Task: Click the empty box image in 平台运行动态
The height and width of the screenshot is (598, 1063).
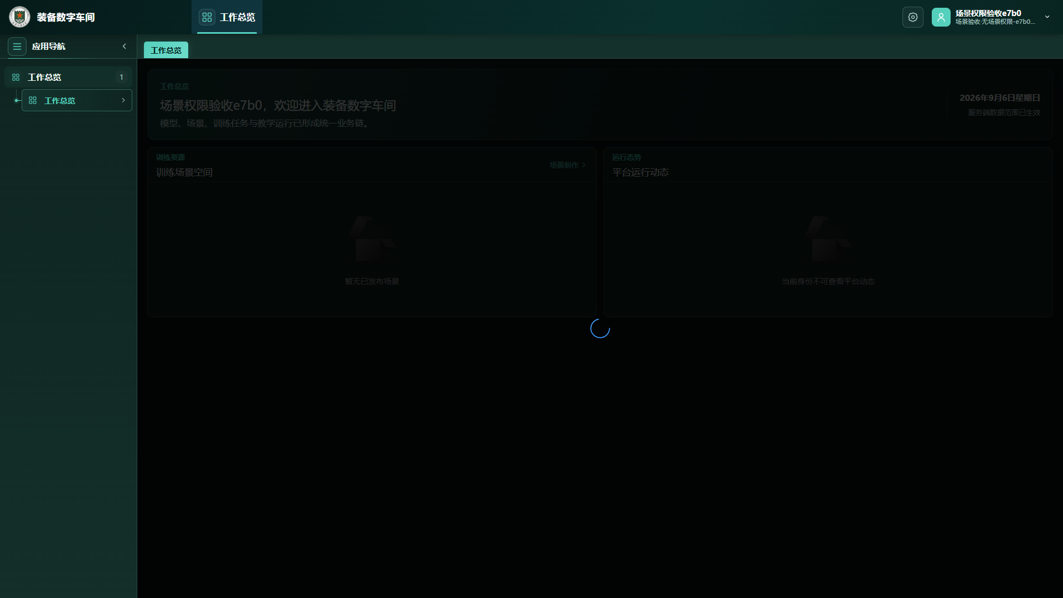Action: pyautogui.click(x=828, y=239)
